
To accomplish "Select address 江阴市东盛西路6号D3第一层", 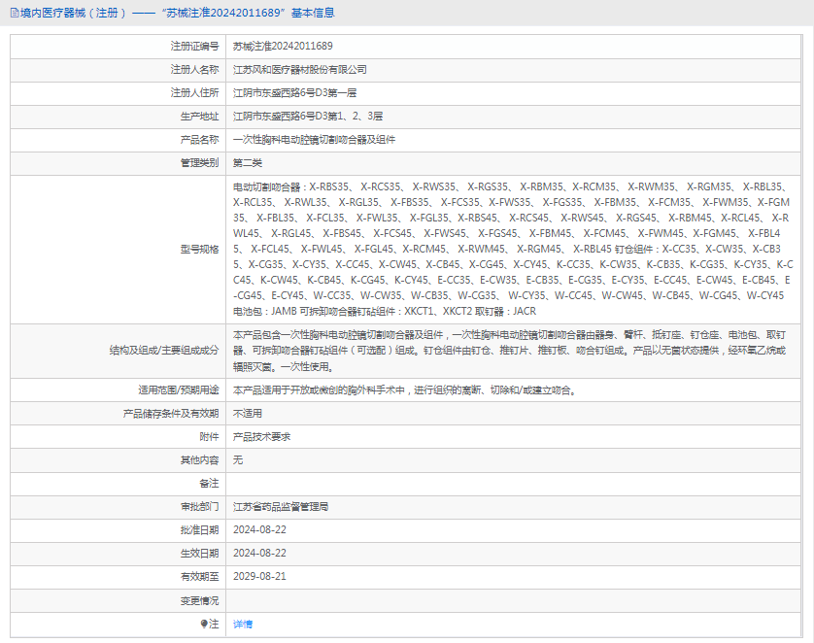I will coord(294,93).
